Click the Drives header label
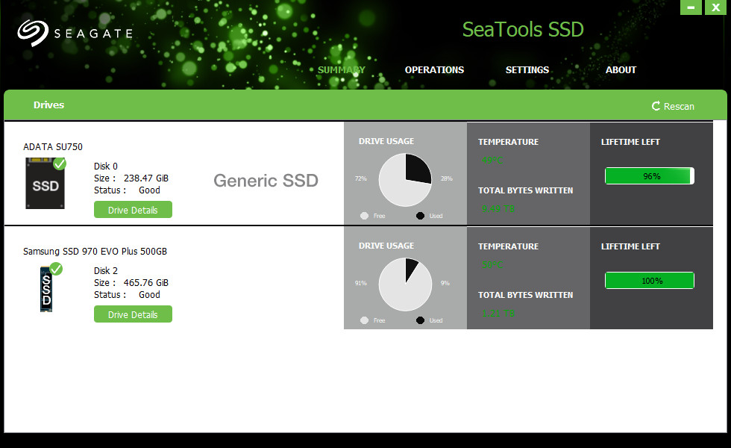This screenshot has height=448, width=731. click(48, 105)
